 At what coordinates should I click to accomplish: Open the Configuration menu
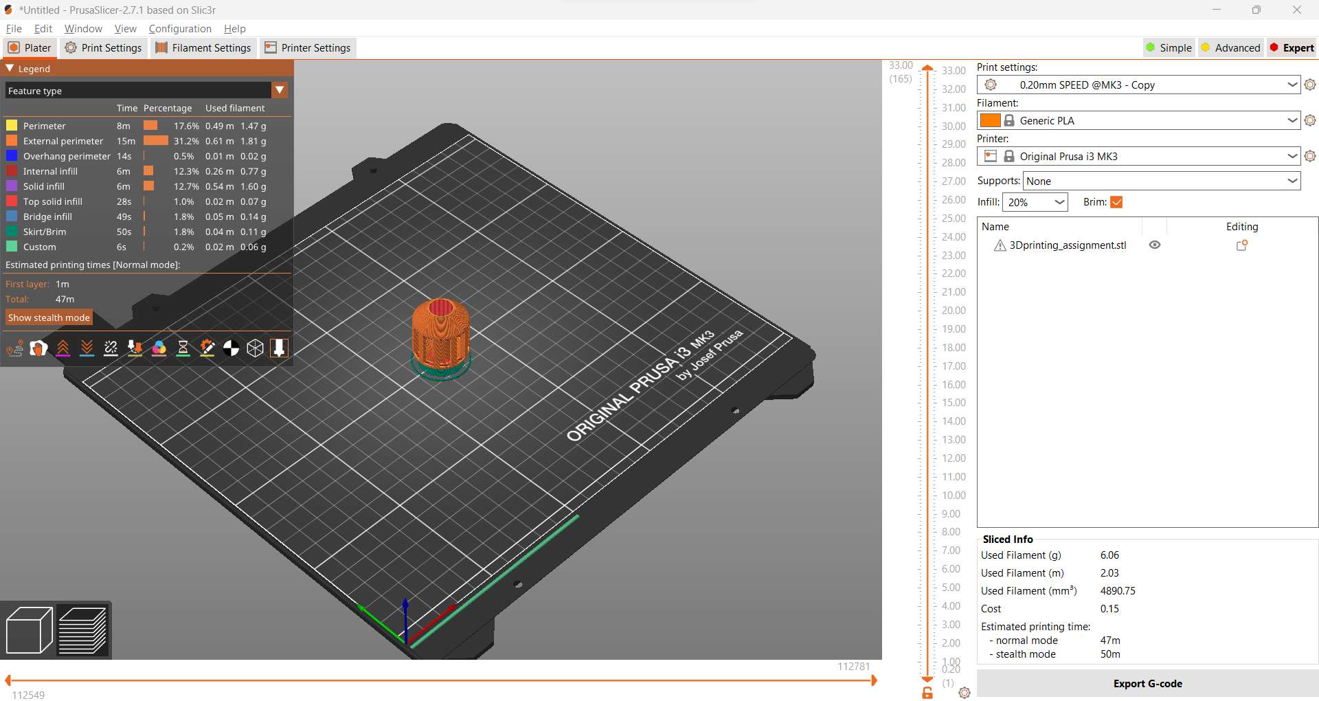coord(180,29)
